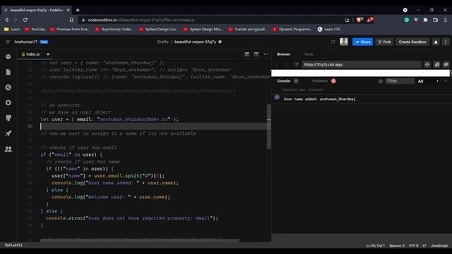Click the LF line ending status

point(424,246)
